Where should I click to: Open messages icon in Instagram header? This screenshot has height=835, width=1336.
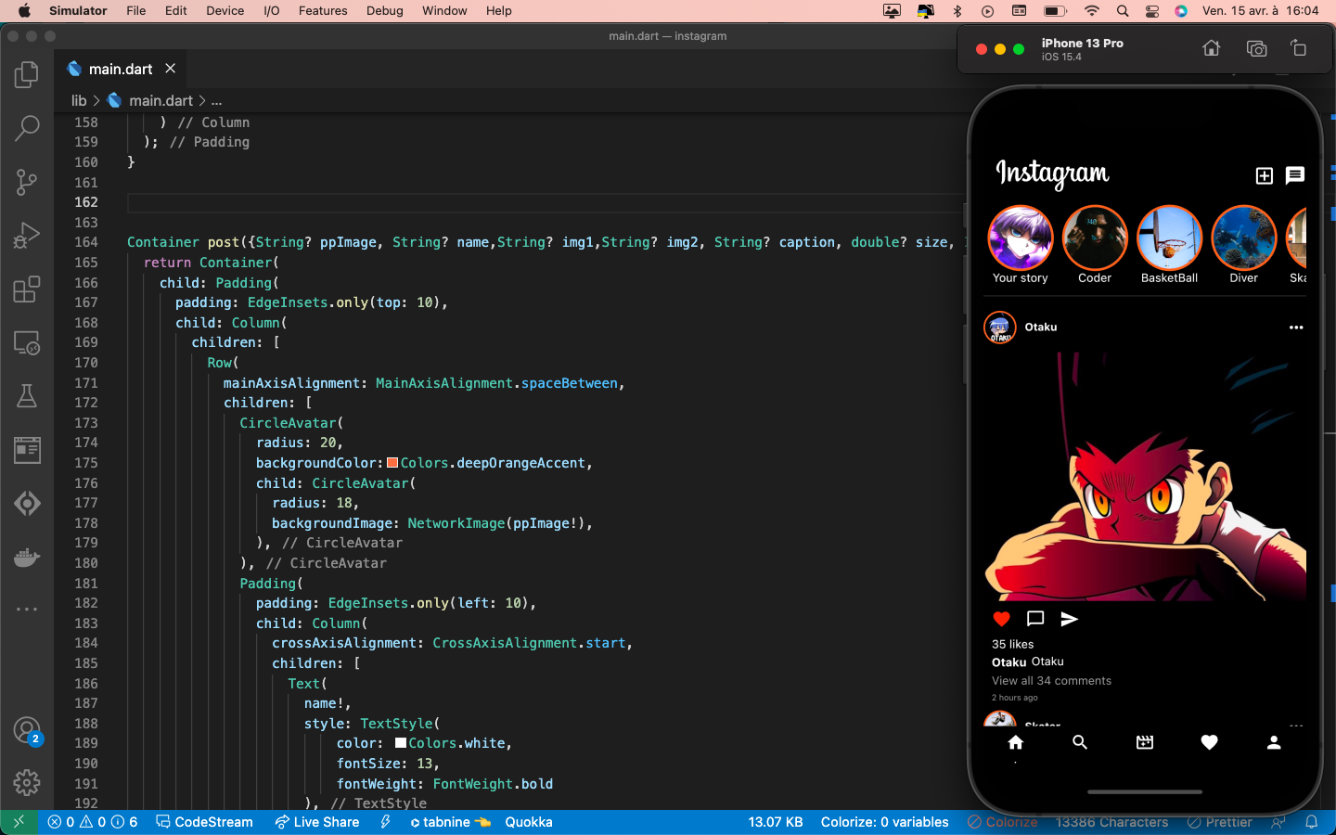pyautogui.click(x=1295, y=175)
